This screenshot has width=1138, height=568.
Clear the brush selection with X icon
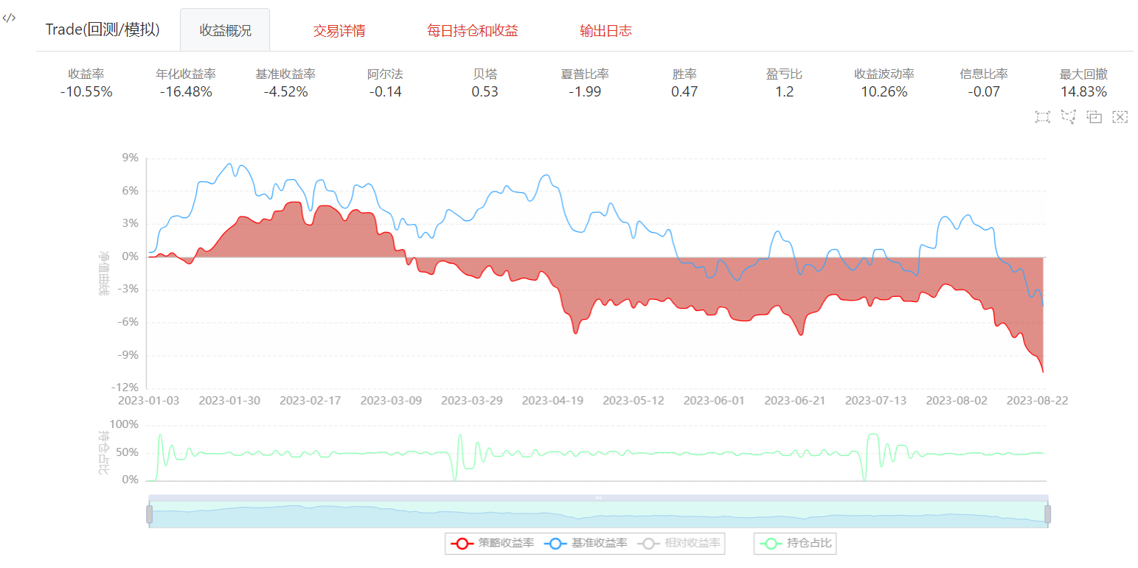[1120, 116]
